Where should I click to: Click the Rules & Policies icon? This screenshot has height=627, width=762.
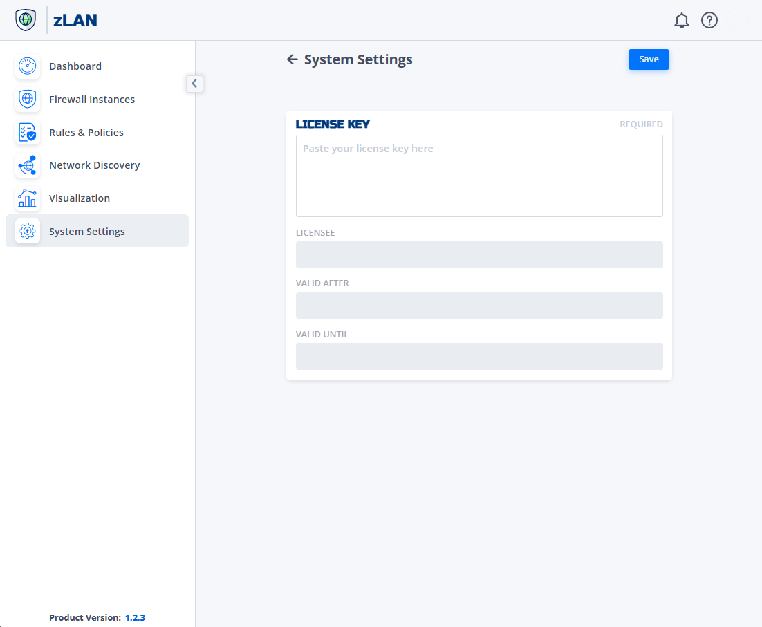point(27,132)
